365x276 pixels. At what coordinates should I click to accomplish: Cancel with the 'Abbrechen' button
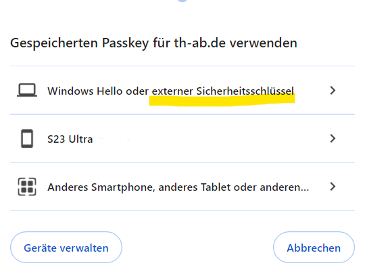(314, 248)
